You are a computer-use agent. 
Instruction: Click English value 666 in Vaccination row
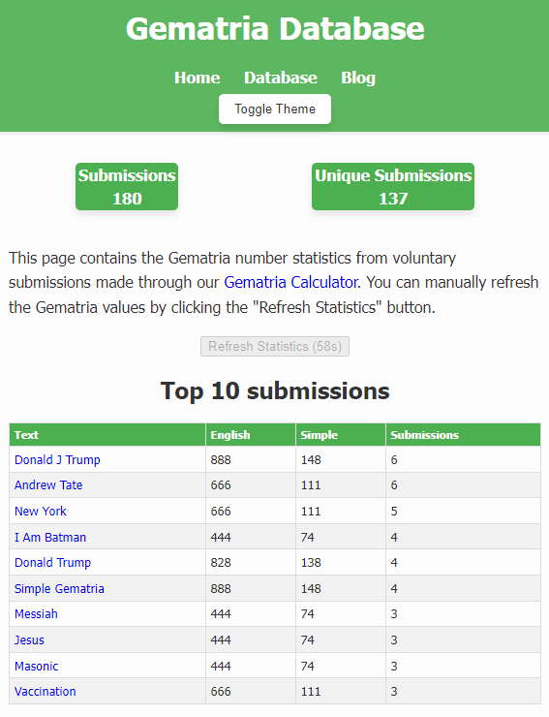pyautogui.click(x=221, y=691)
